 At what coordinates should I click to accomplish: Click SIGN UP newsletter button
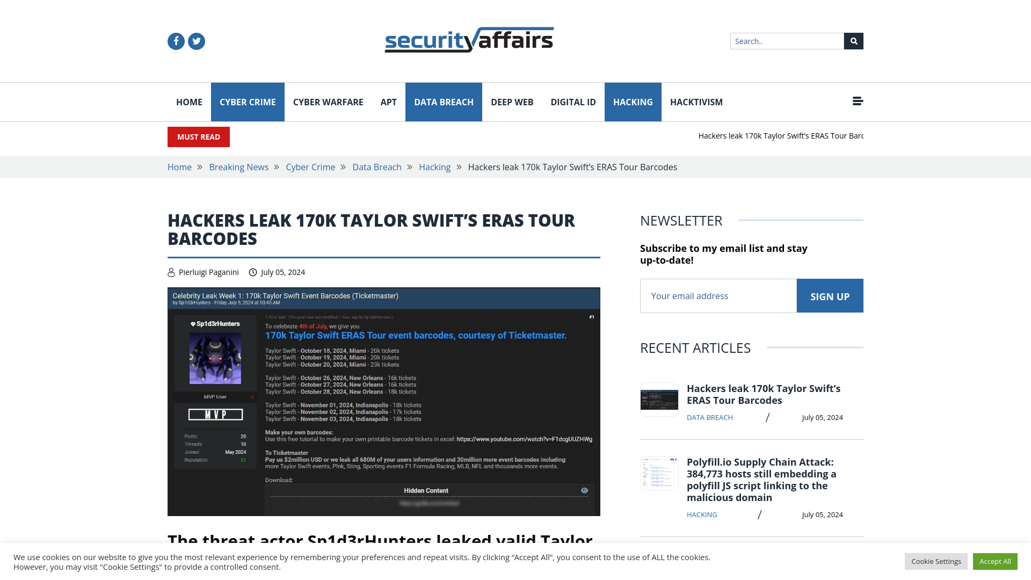(x=830, y=295)
